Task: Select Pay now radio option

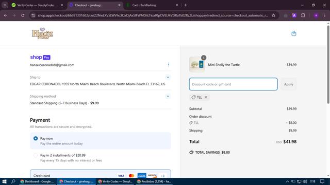Action: [36, 138]
